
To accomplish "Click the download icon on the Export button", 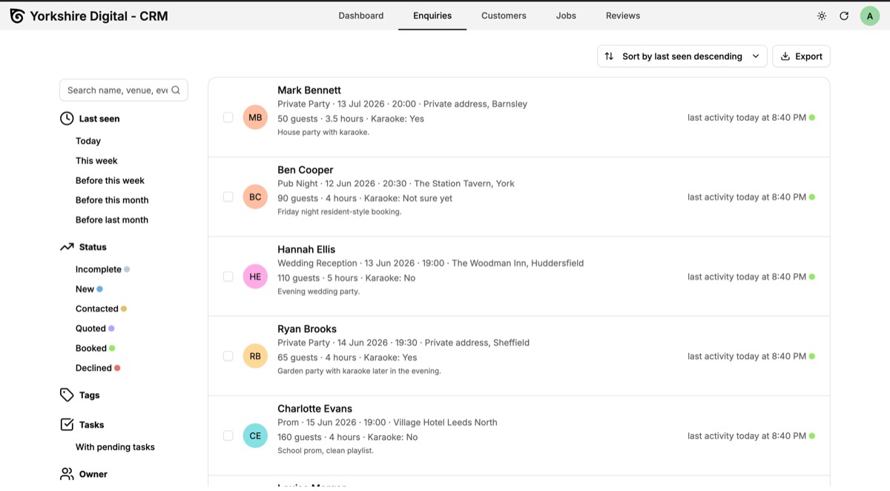I will click(x=785, y=56).
